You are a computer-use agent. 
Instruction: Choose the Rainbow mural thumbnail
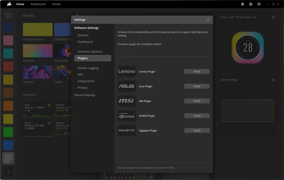tap(38, 51)
